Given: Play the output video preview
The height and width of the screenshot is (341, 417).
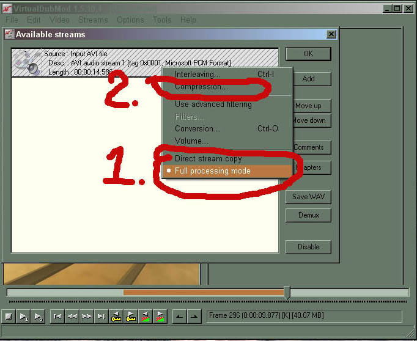Looking at the screenshot, I should (38, 317).
